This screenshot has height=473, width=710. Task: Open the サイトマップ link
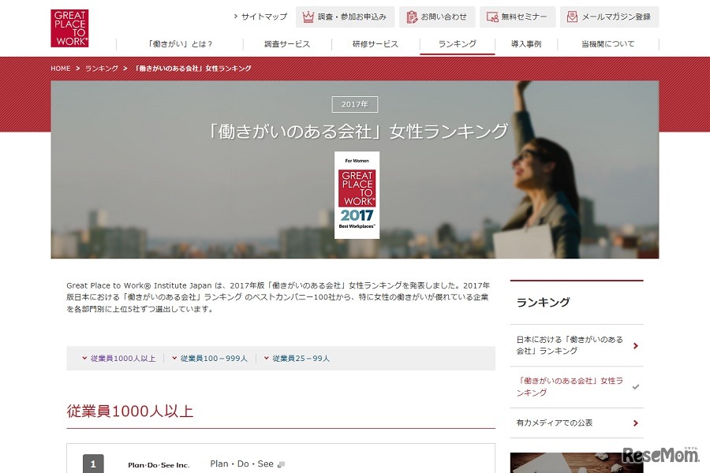click(x=260, y=17)
